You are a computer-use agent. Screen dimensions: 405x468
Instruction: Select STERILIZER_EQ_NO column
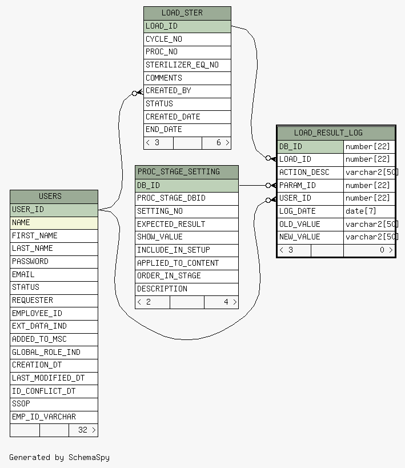point(187,65)
